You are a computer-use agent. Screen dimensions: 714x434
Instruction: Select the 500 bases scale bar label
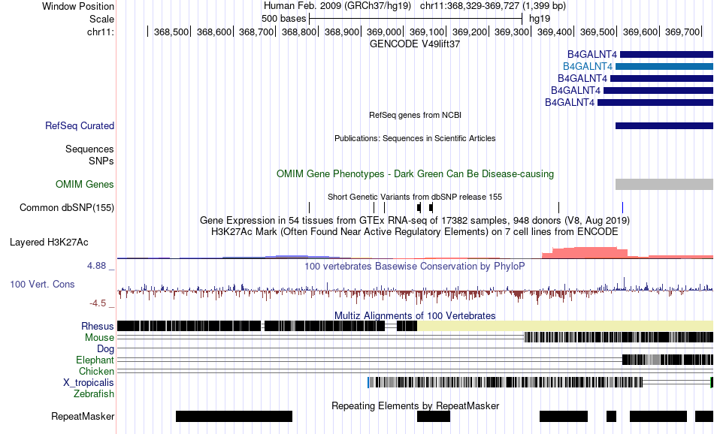[283, 19]
